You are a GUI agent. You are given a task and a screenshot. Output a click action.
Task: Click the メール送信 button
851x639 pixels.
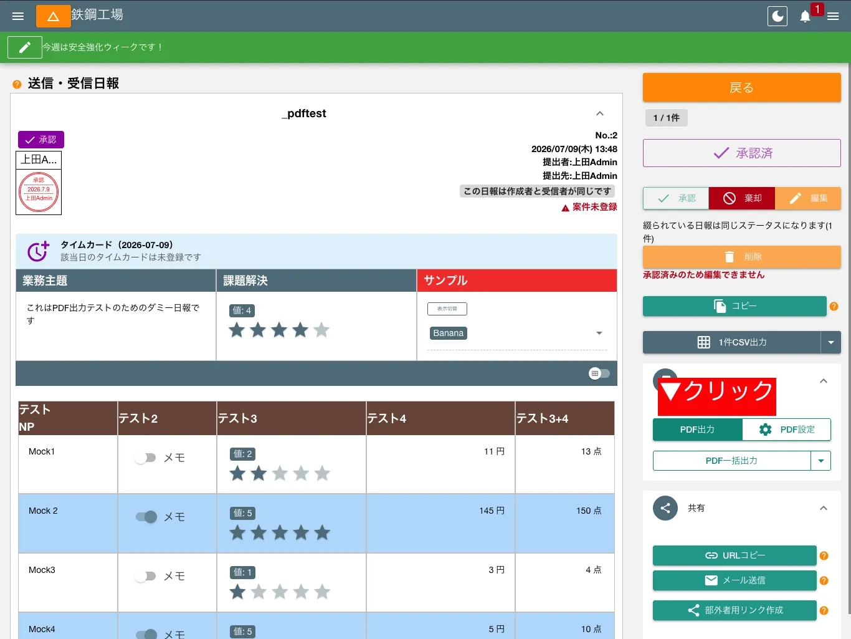coord(735,580)
